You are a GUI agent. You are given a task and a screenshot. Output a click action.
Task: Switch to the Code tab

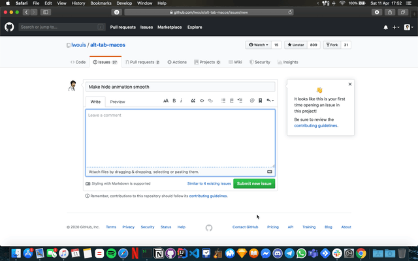pyautogui.click(x=78, y=62)
